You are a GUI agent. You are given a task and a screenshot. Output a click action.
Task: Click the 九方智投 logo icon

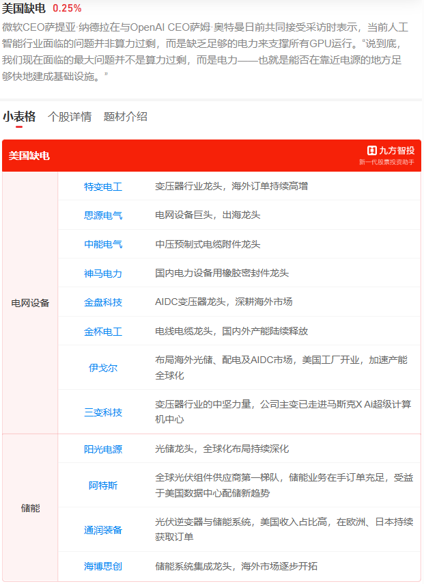[372, 150]
